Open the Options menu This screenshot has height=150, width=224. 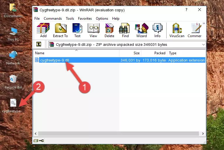coord(102,19)
